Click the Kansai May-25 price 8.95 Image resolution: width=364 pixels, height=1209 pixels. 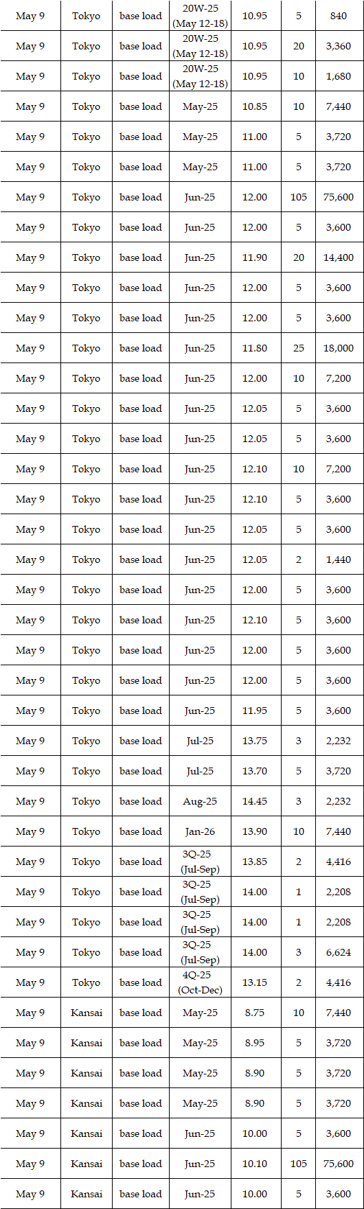255,1043
